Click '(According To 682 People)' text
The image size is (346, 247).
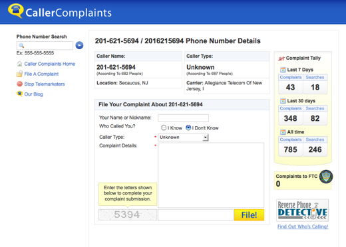click(x=120, y=74)
